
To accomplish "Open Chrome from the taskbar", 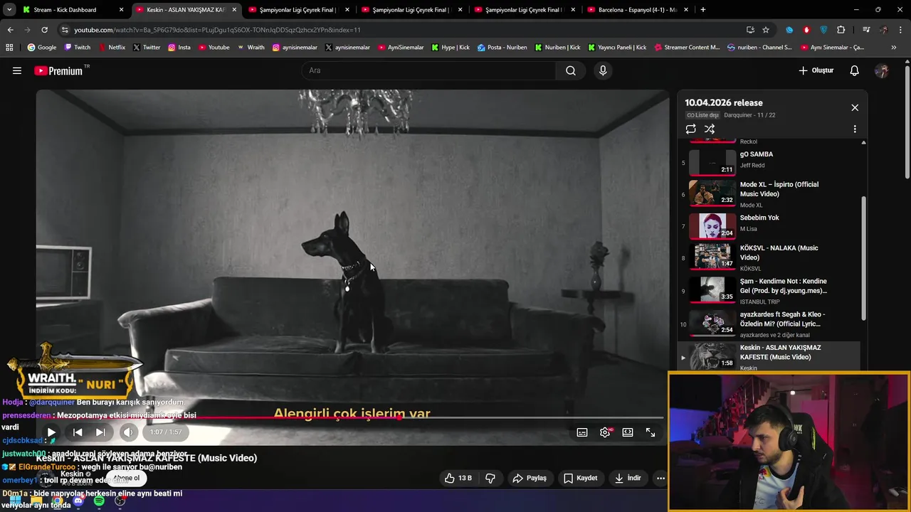I will point(57,501).
